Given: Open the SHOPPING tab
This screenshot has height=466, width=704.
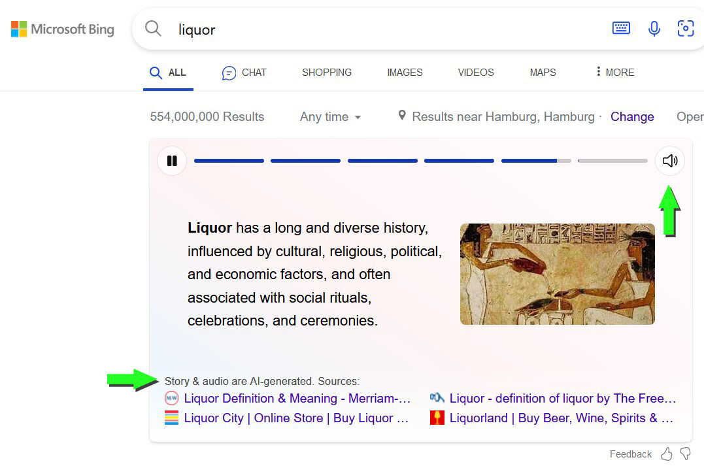Looking at the screenshot, I should point(326,73).
